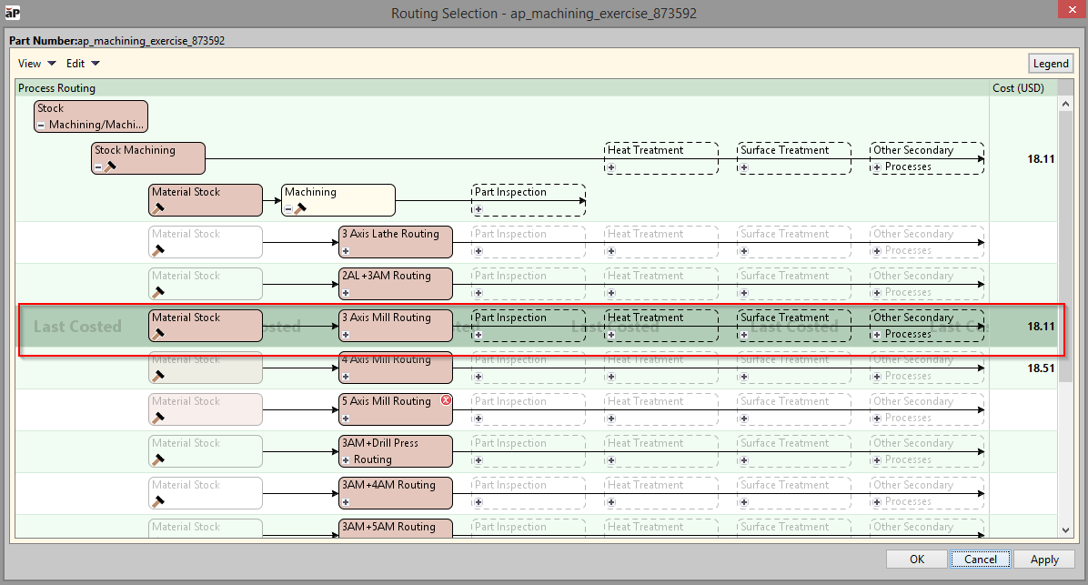The image size is (1088, 585).
Task: Click the hammer icon in top Material Stock node
Action: point(159,208)
